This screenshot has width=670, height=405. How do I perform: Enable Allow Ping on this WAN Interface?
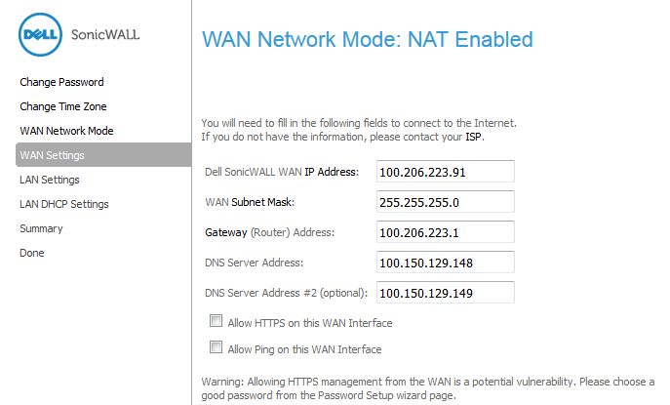pos(216,346)
